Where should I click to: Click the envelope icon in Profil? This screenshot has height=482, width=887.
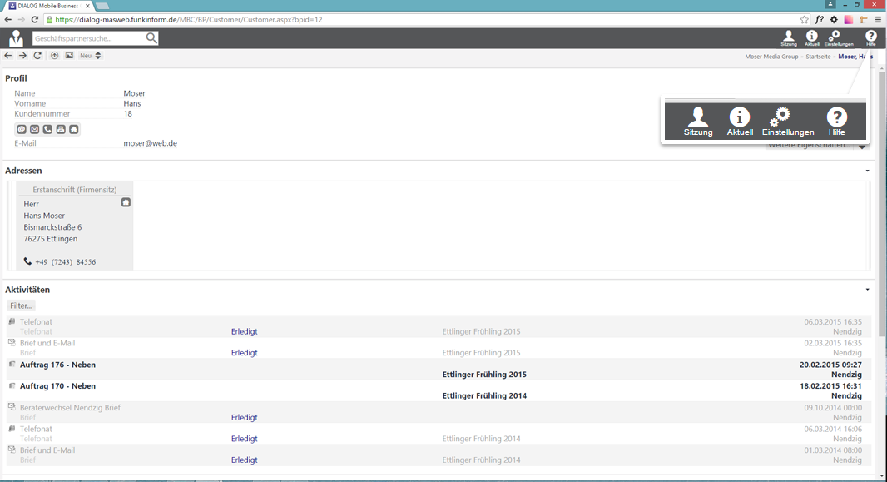tap(34, 130)
